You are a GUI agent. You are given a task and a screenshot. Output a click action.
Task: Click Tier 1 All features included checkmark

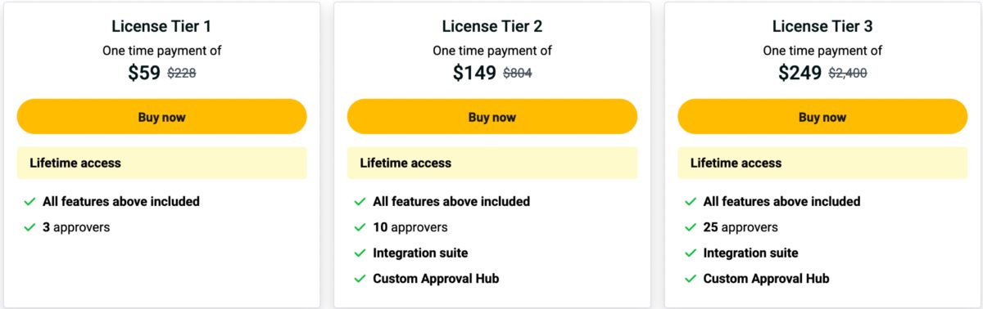(x=29, y=201)
